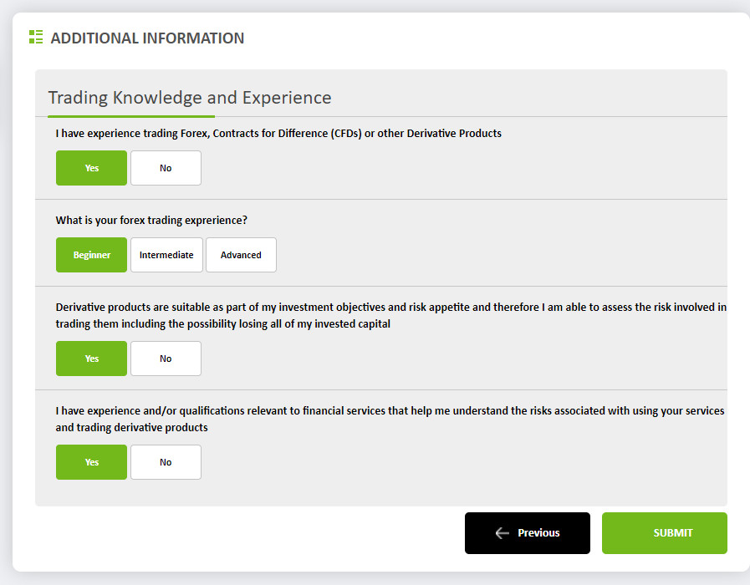Pick No for derivative products suitability question
Viewport: 750px width, 585px height.
pos(166,359)
